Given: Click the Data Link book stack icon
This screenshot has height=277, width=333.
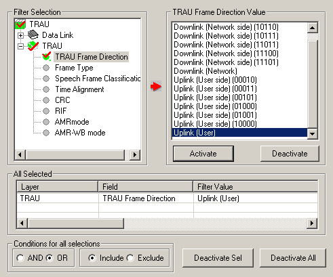Looking at the screenshot, I should tap(33, 35).
